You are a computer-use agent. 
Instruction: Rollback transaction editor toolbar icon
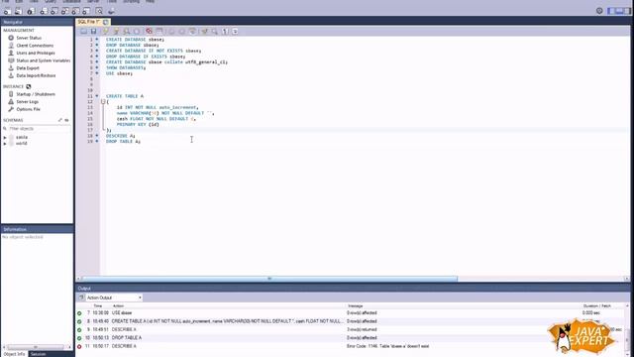(182, 31)
